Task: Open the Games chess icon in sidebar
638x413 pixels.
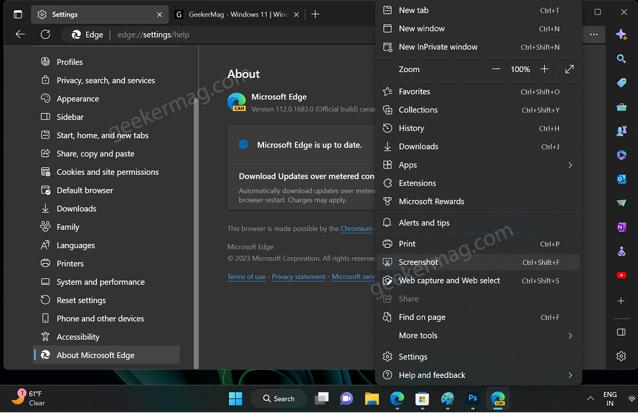Action: [x=621, y=131]
